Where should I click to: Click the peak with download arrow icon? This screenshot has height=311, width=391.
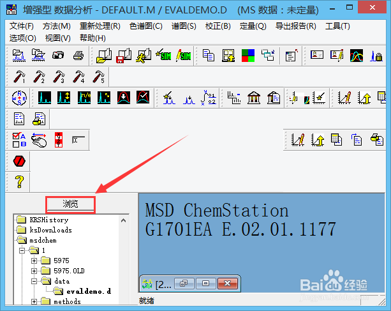click(x=124, y=98)
